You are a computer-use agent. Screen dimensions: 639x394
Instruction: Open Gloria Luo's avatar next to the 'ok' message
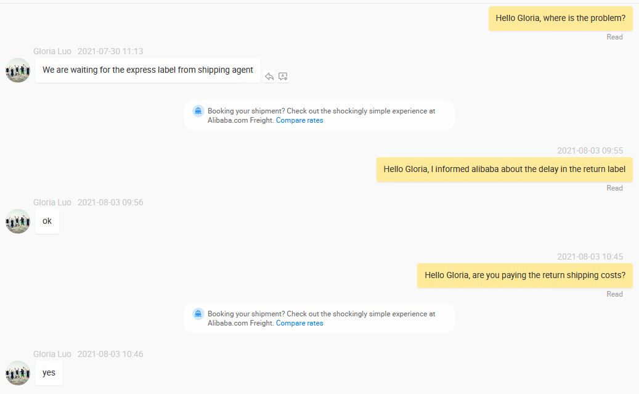point(17,221)
